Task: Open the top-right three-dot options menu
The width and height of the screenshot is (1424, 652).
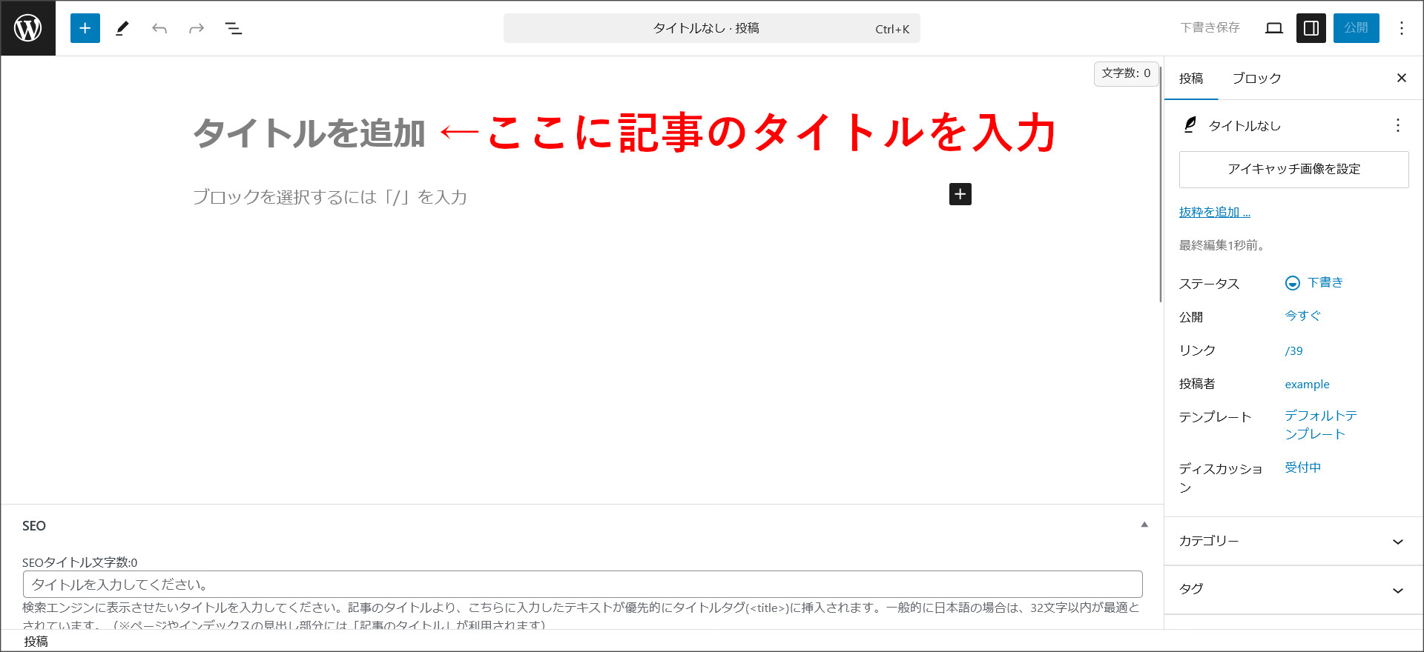Action: click(1401, 28)
